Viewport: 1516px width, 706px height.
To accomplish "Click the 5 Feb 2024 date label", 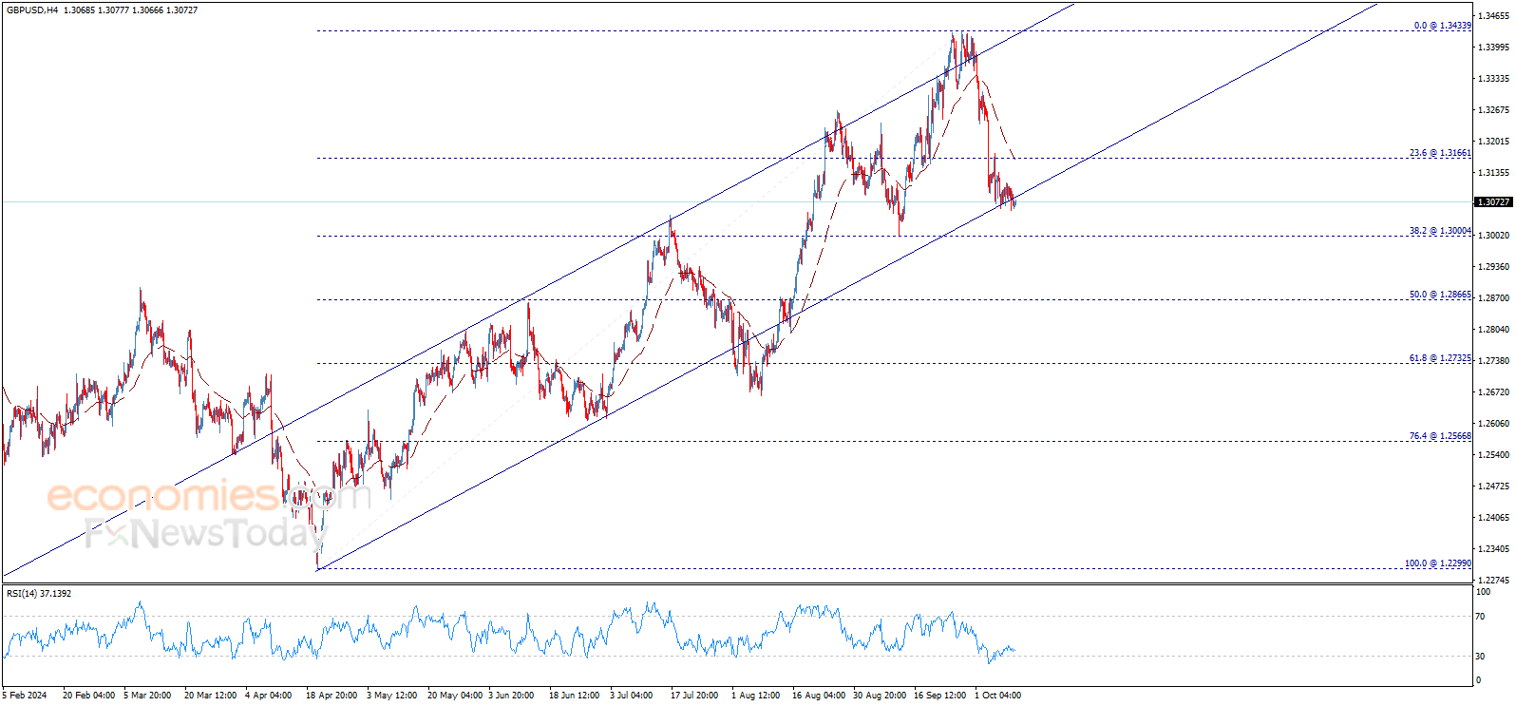I will 25,696.
